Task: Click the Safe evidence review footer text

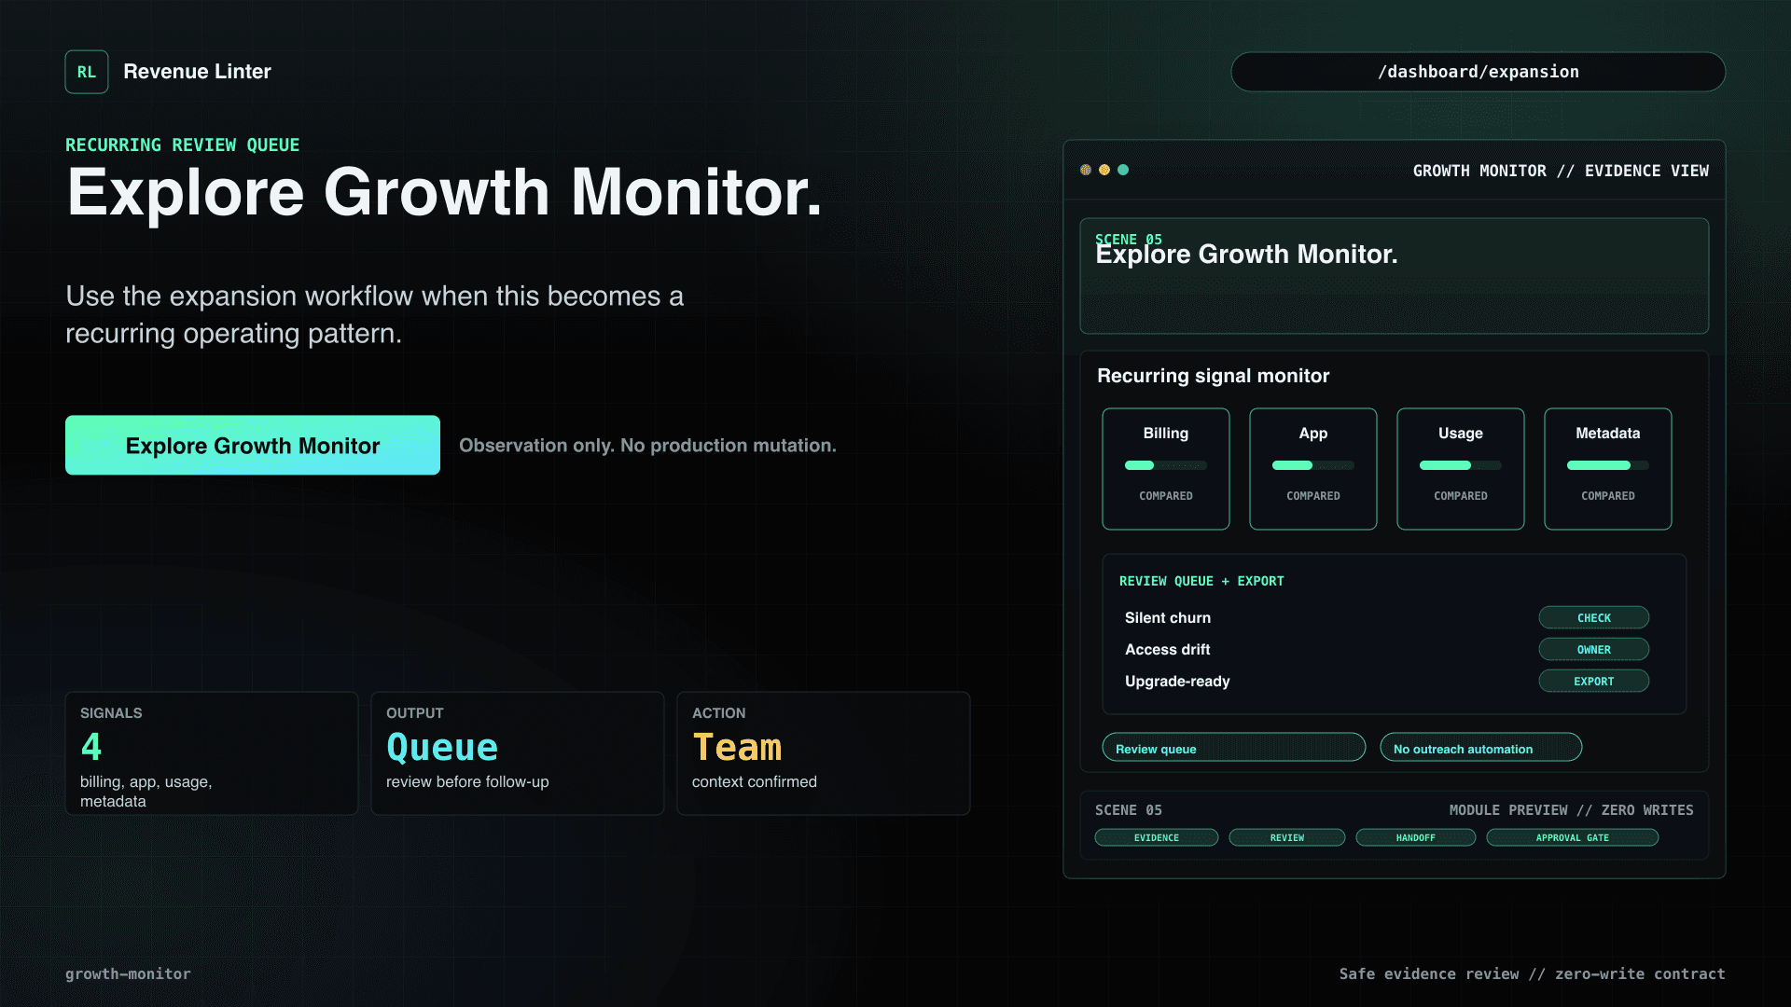Action: click(x=1532, y=973)
